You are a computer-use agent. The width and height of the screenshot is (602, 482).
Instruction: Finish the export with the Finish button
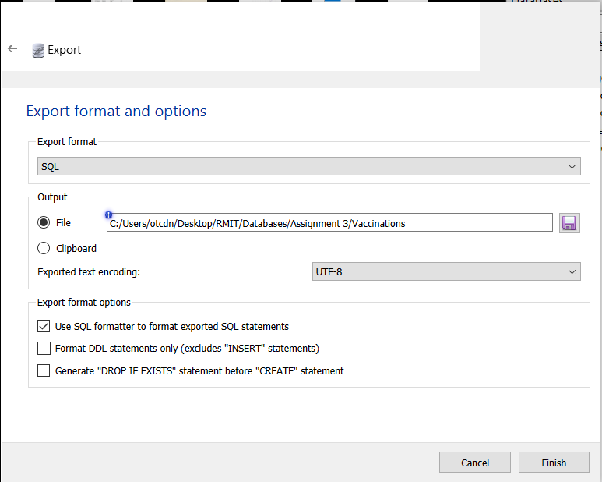coord(554,463)
